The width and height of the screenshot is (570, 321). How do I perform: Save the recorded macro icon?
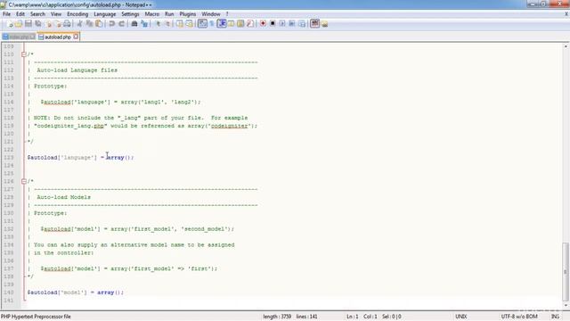pyautogui.click(x=302, y=24)
